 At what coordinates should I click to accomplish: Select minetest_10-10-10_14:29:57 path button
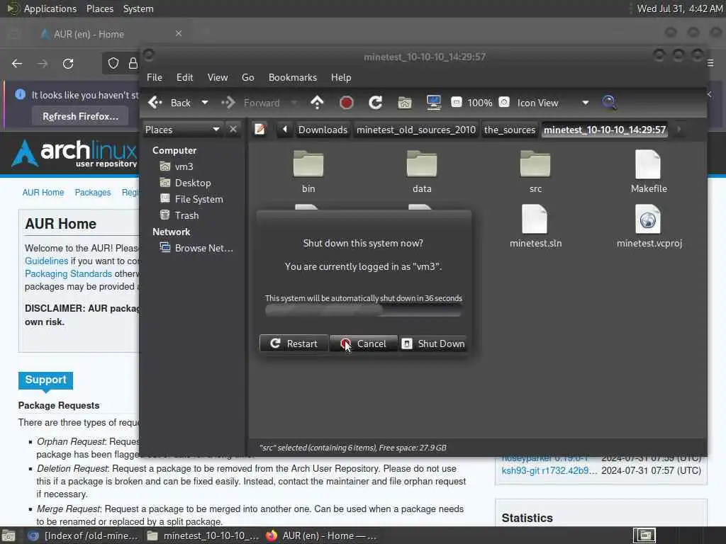point(605,130)
